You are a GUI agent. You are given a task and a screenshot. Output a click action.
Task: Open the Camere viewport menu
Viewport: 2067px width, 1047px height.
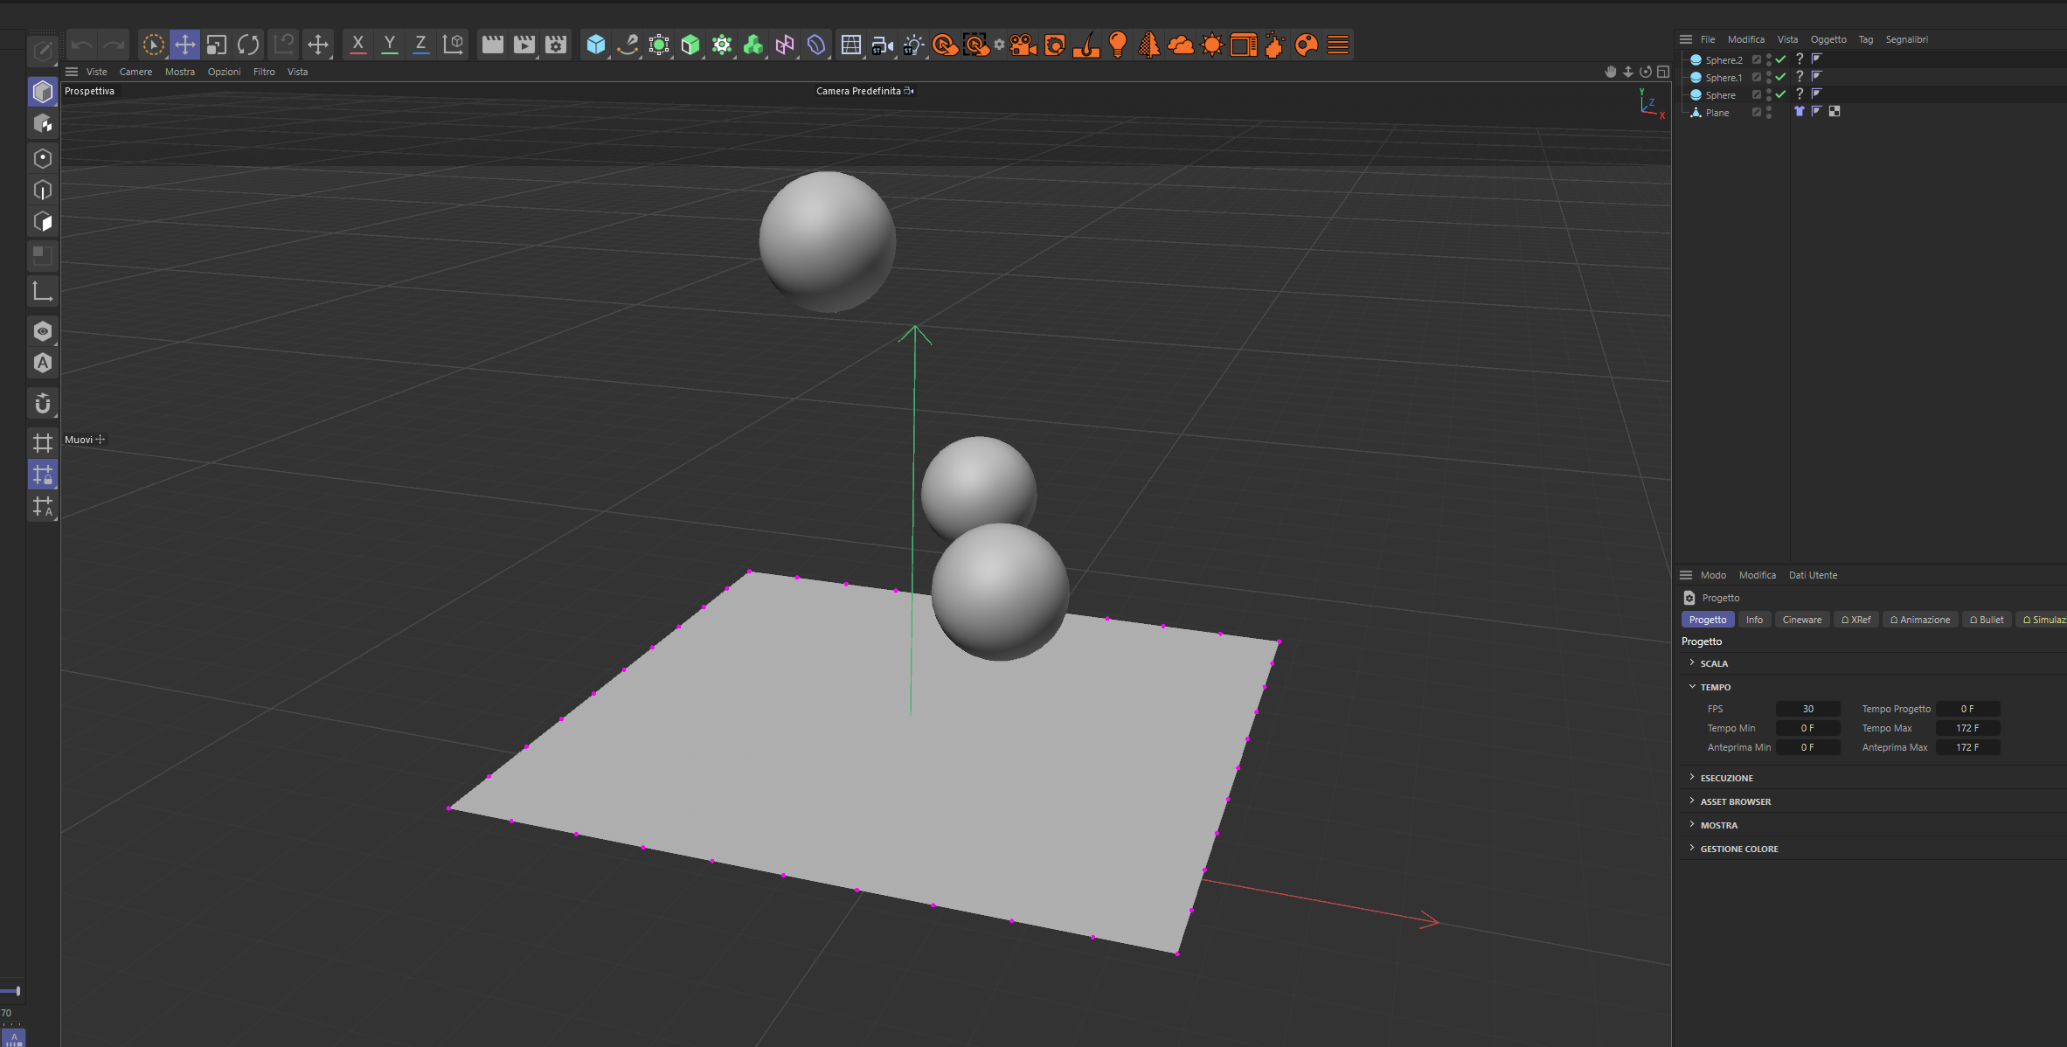(x=135, y=72)
